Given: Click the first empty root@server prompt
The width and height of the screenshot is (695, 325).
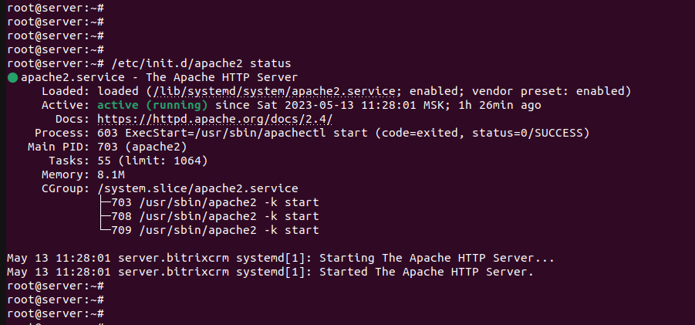Looking at the screenshot, I should (56, 8).
